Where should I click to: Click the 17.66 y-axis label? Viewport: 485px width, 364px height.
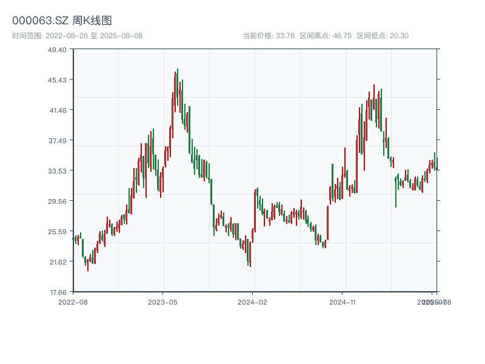point(57,292)
